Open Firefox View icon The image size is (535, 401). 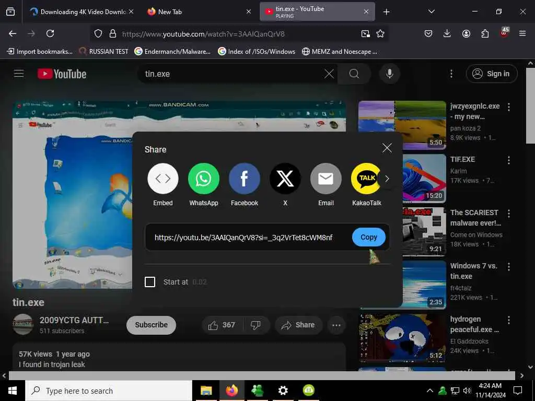tap(10, 11)
